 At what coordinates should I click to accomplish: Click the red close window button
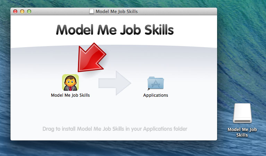pyautogui.click(x=15, y=11)
